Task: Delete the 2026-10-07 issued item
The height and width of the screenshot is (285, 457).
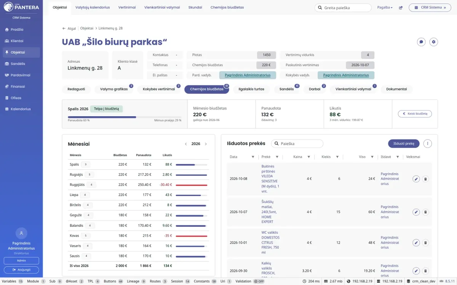Action: point(426,212)
